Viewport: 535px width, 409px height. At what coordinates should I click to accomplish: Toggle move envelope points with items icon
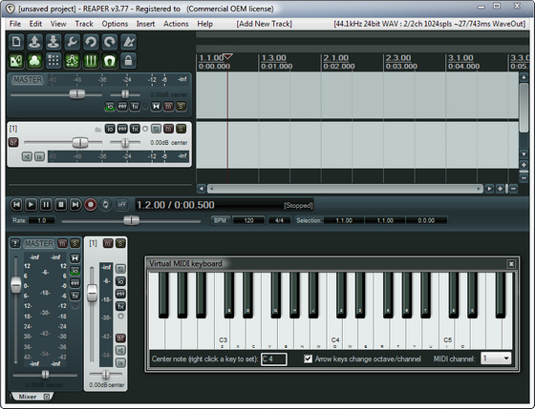click(72, 61)
